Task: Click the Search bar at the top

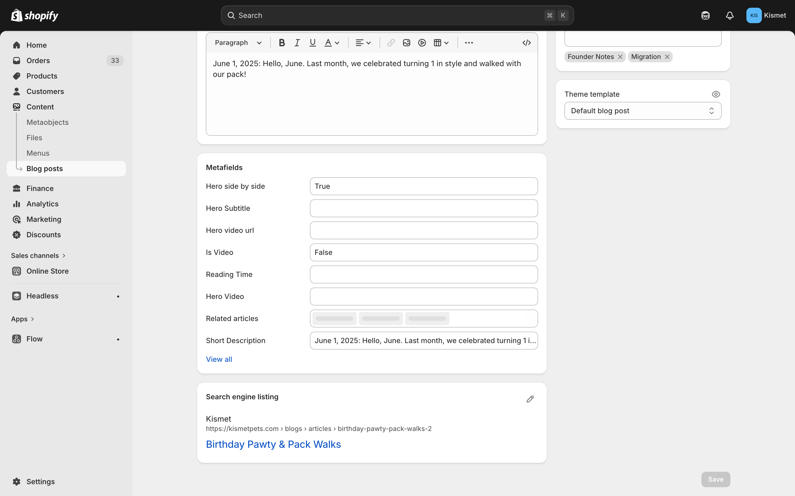Action: coord(394,15)
